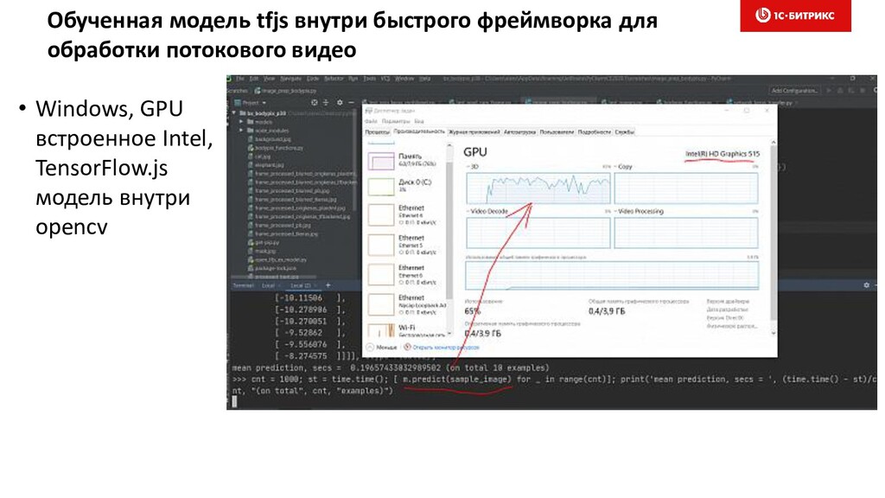Open the 3D engine graph dropdown
The height and width of the screenshot is (498, 885).
tap(473, 167)
